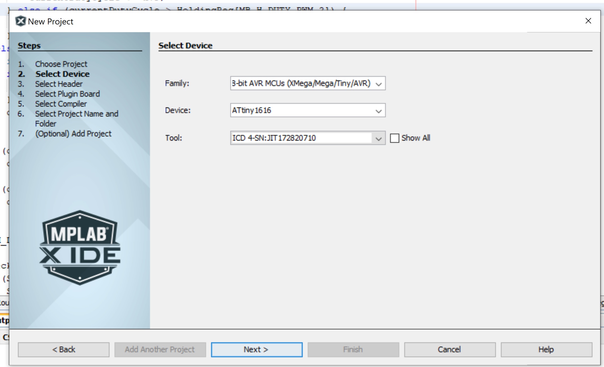Click the New Project title text
Screen dimensions: 604x367
[x=51, y=22]
